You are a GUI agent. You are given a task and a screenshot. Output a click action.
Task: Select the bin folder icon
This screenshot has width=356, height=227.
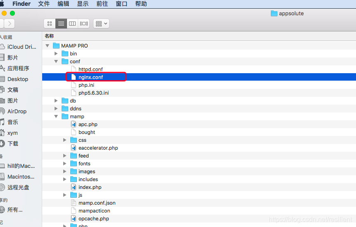point(65,54)
